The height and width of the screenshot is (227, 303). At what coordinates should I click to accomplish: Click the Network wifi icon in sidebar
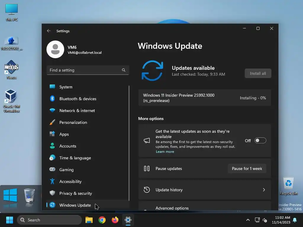tap(52, 111)
